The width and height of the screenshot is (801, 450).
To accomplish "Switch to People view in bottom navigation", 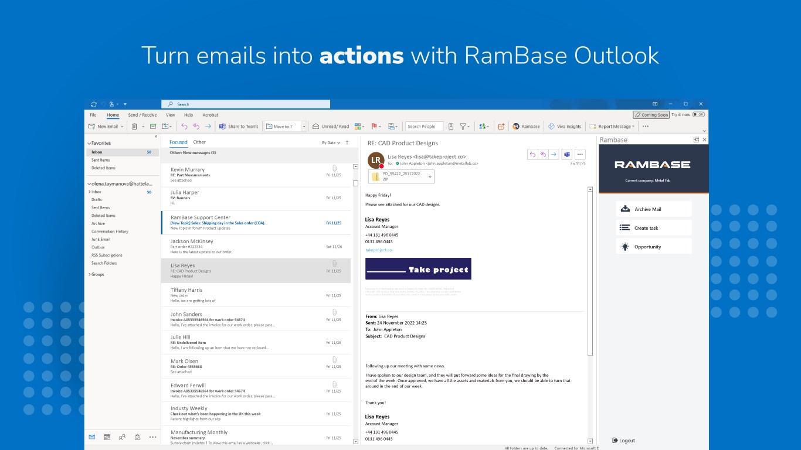I will (x=122, y=437).
